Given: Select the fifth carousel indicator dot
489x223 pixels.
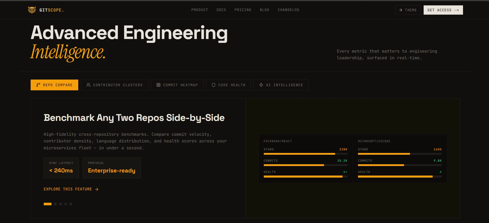Looking at the screenshot, I should [71, 204].
